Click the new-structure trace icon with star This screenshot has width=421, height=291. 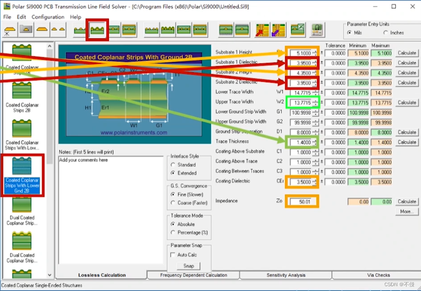point(10,30)
